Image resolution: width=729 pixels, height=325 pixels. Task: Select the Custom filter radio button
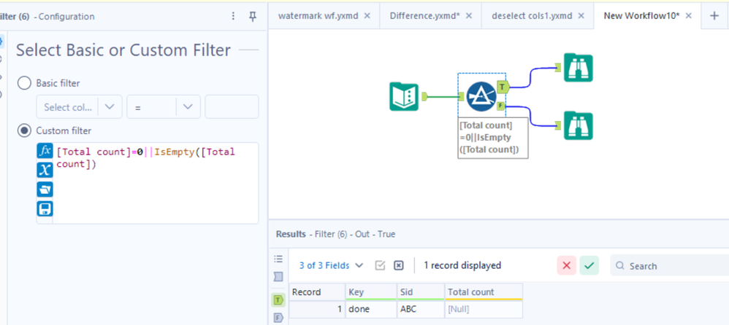point(24,130)
